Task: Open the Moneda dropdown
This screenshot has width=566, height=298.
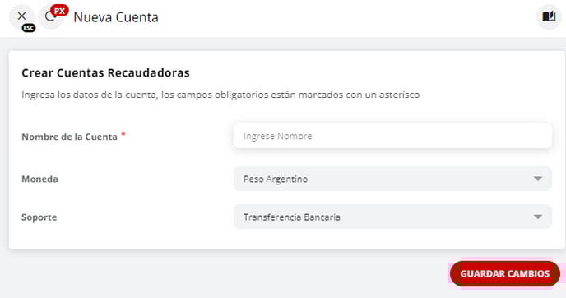Action: click(x=392, y=179)
